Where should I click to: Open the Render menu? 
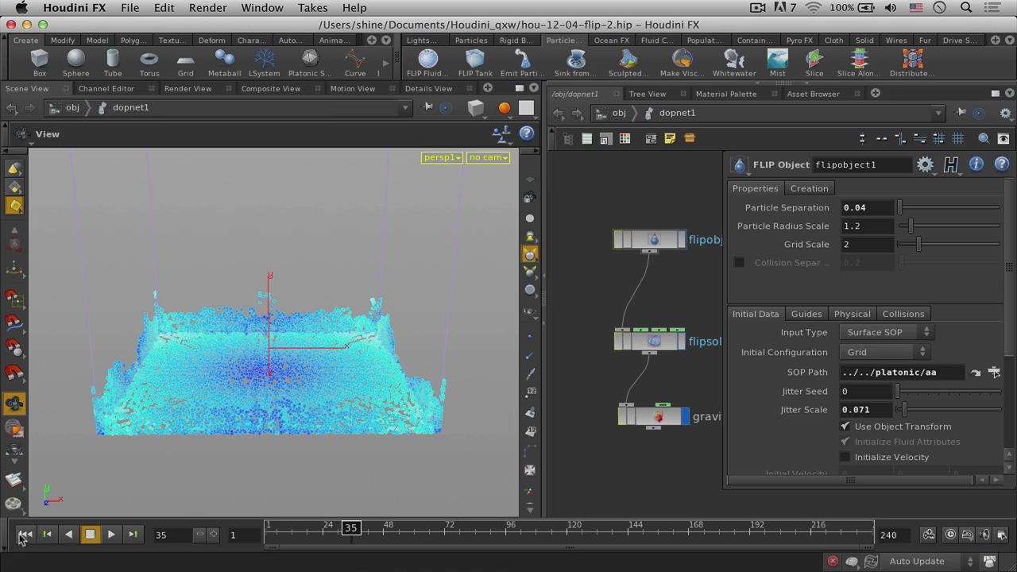[x=207, y=7]
